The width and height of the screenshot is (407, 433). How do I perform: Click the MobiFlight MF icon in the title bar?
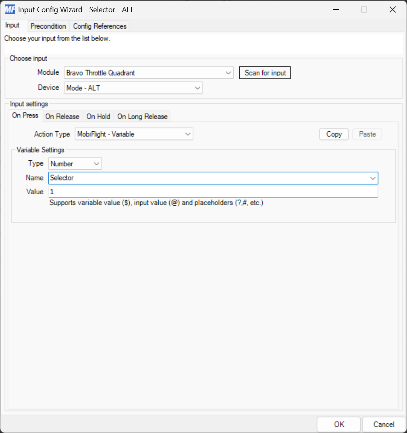(10, 10)
